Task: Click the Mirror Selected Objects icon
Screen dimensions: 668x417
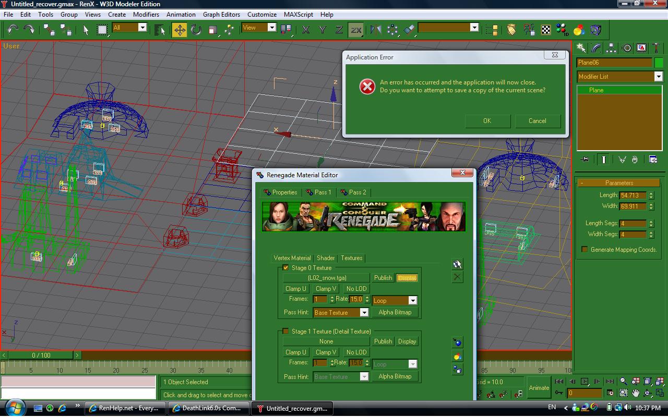Action: (376, 30)
